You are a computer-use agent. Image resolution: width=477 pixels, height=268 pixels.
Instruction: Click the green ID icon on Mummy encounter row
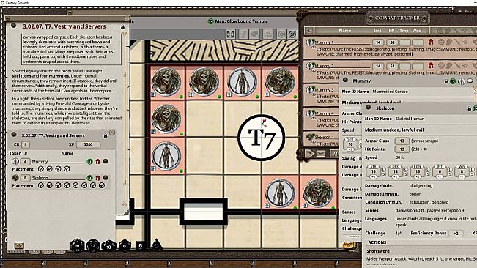coord(89,161)
